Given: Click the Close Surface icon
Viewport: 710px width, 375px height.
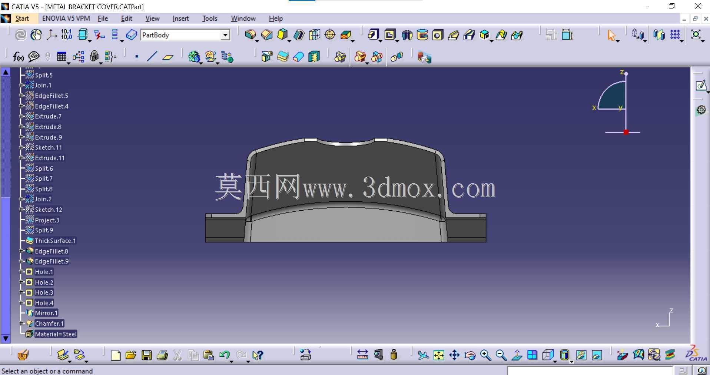Looking at the screenshot, I should 298,57.
